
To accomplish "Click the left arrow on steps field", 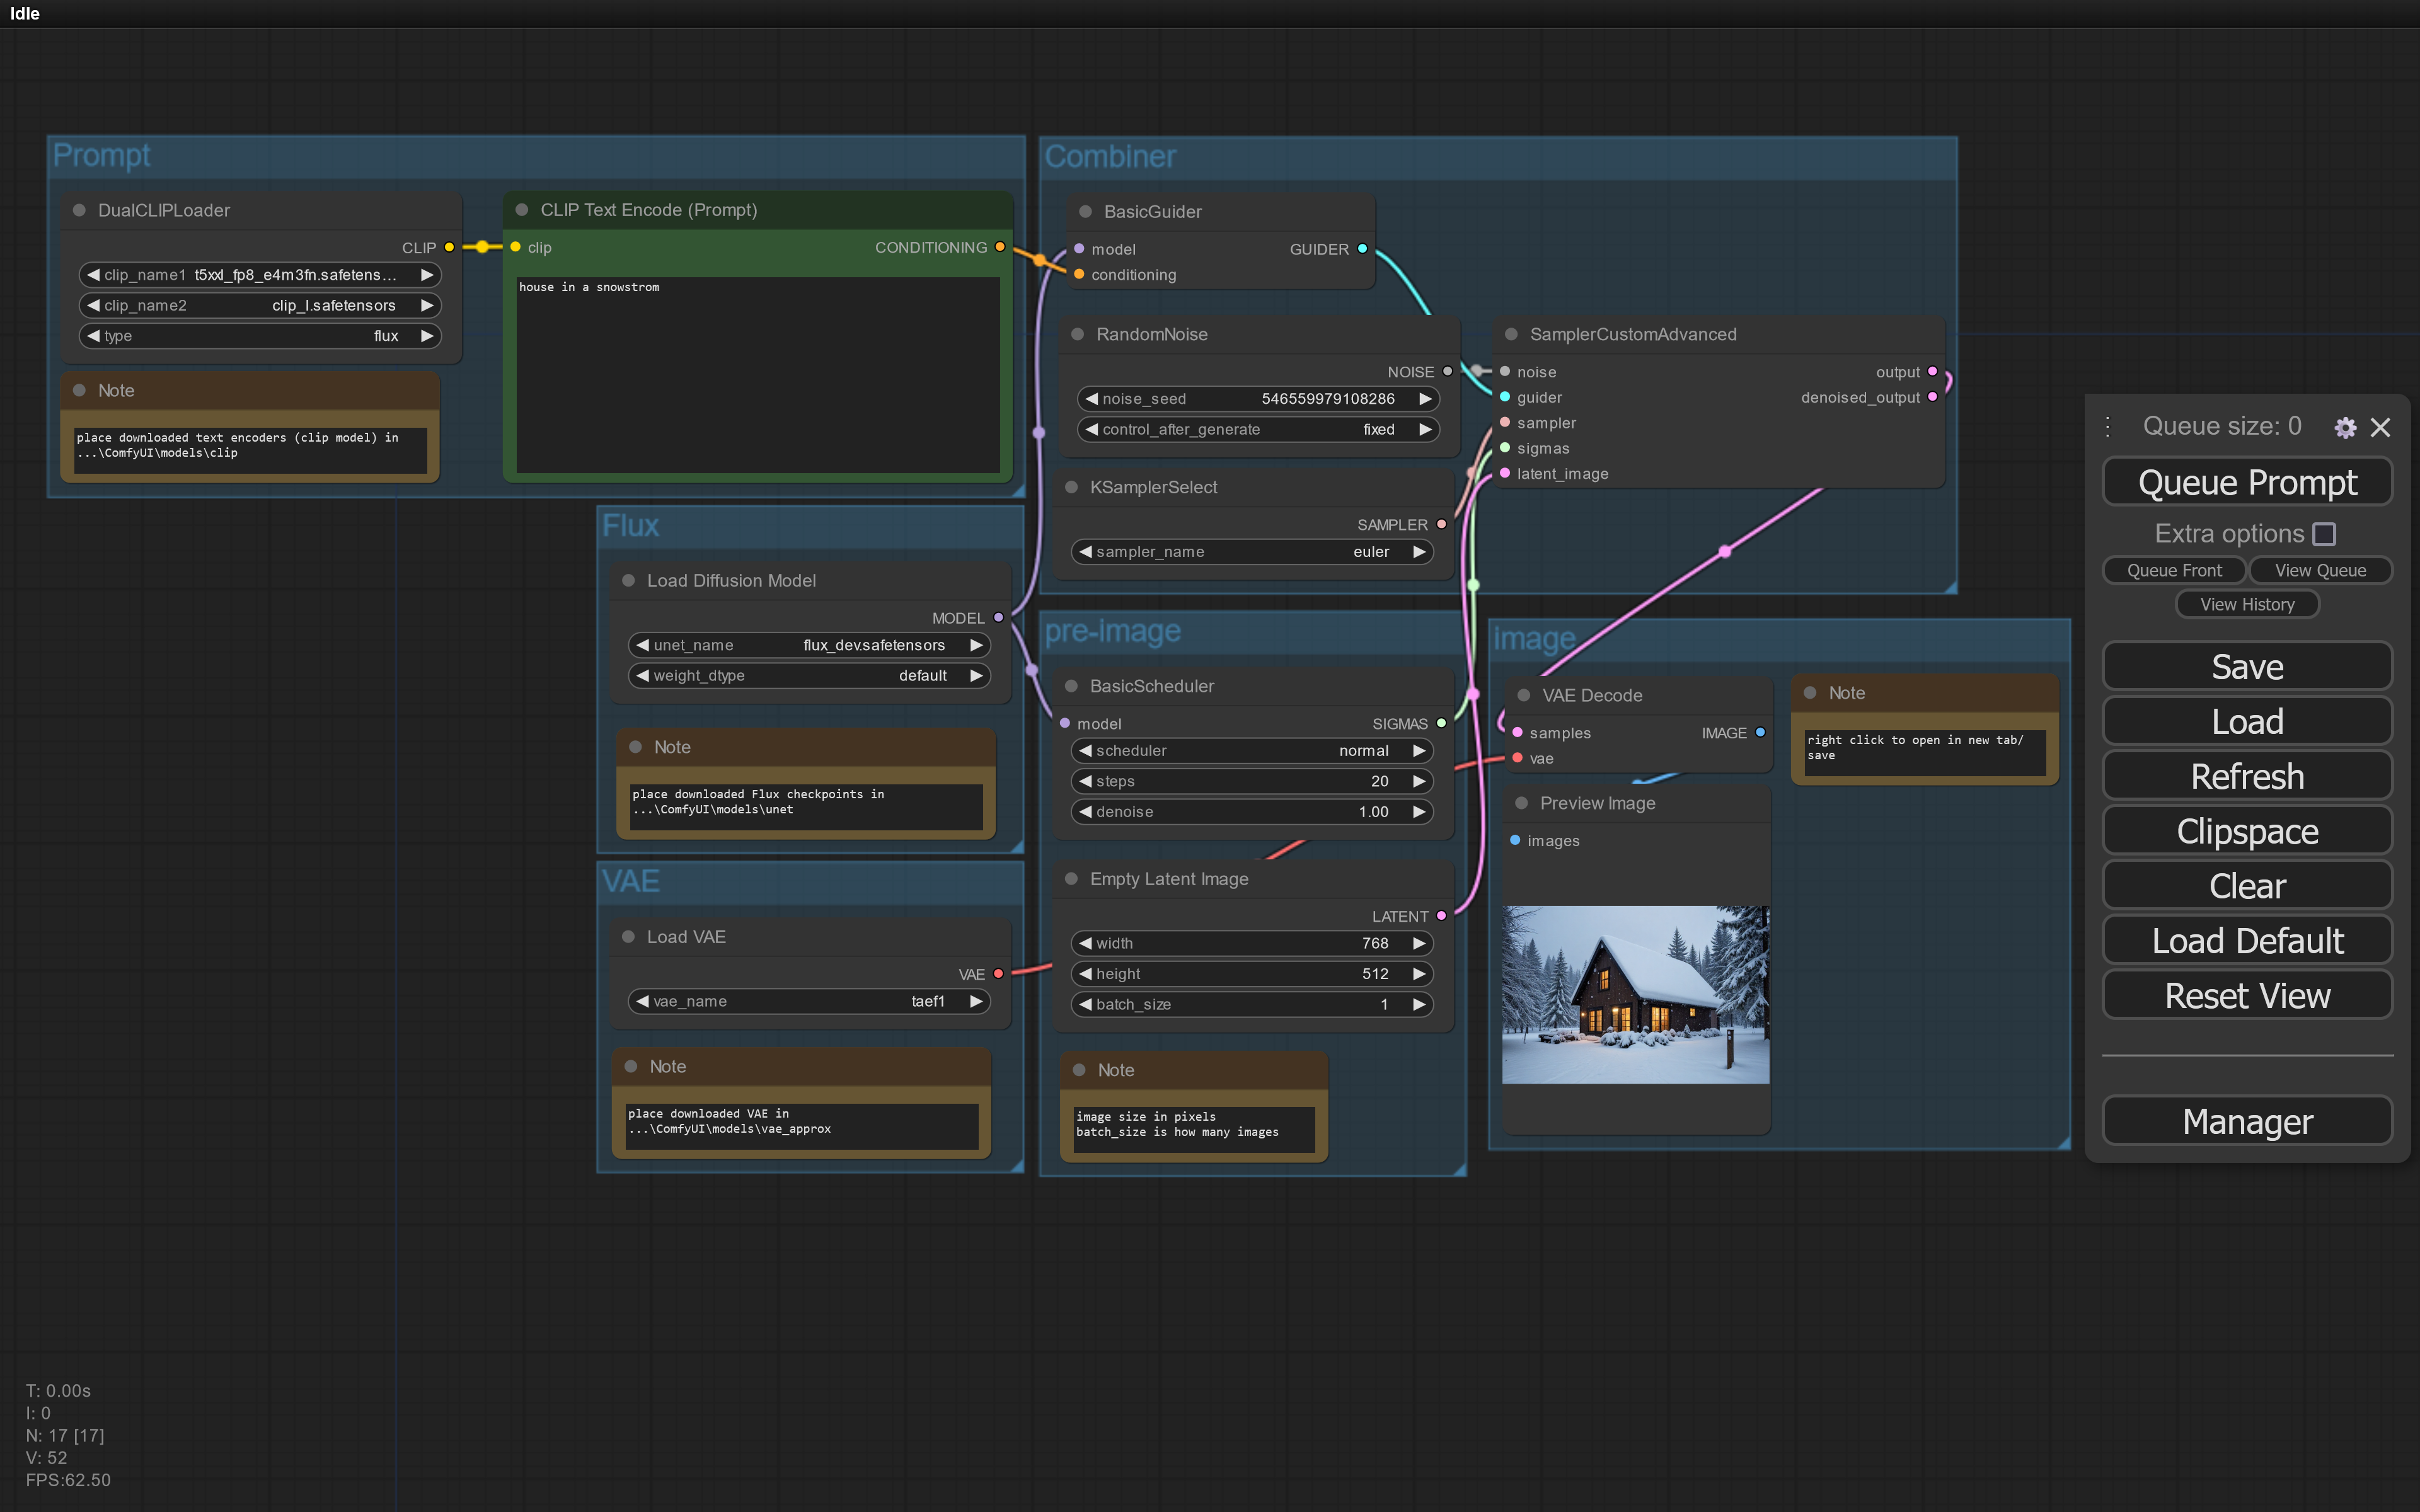I will [1085, 781].
